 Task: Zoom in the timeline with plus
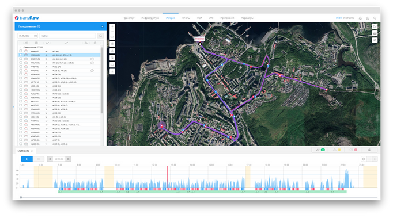pos(375,159)
